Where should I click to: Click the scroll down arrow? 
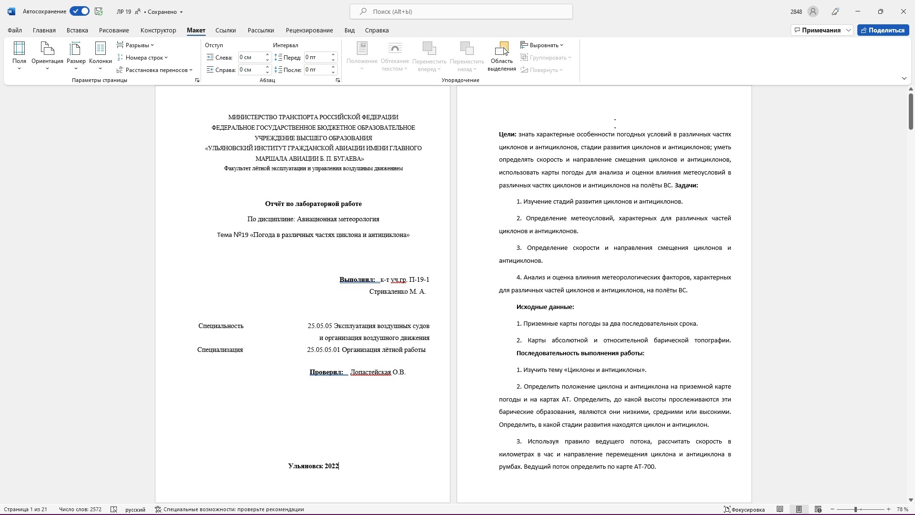pyautogui.click(x=911, y=500)
